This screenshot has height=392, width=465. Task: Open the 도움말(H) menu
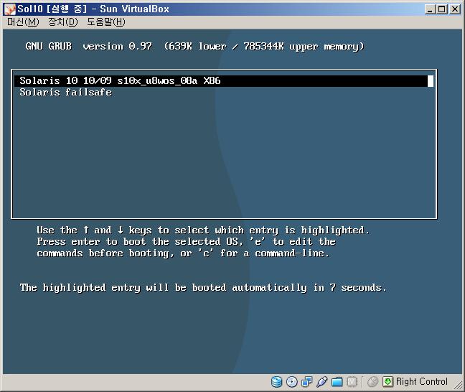[x=106, y=22]
